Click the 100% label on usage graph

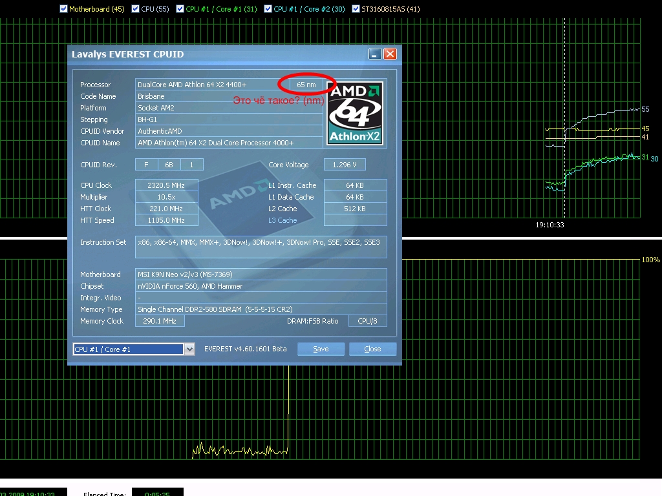pyautogui.click(x=650, y=260)
